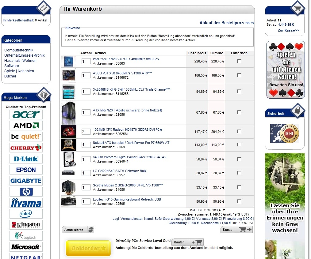Check Entfernen for Logitech G15 Keyboard

tap(239, 201)
